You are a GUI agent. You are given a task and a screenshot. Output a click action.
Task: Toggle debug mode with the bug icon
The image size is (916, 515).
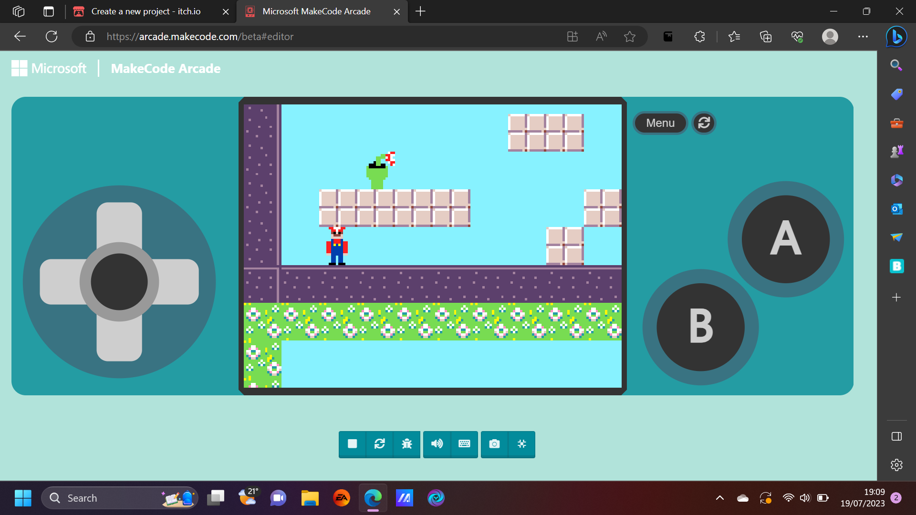coord(407,444)
